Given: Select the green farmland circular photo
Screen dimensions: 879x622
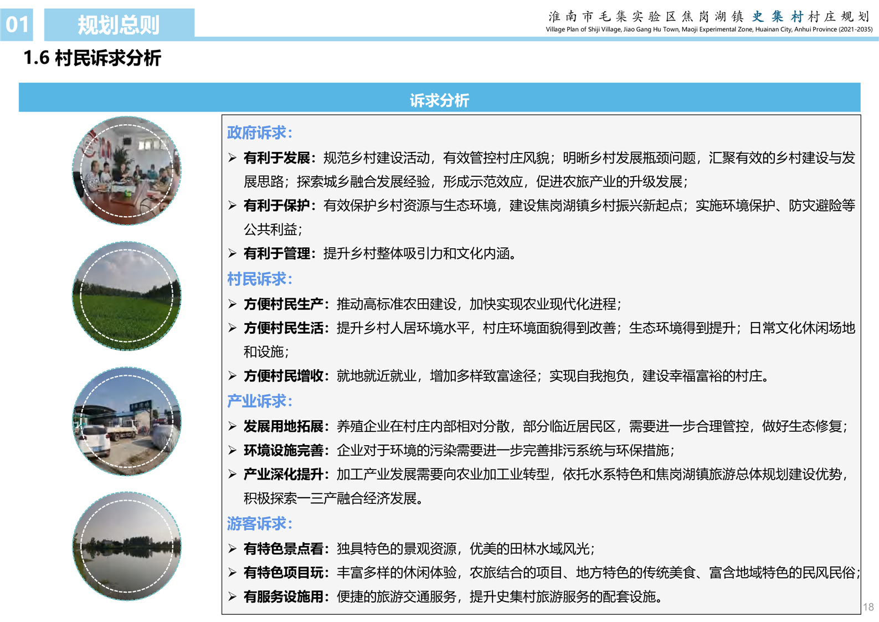Looking at the screenshot, I should 127,295.
